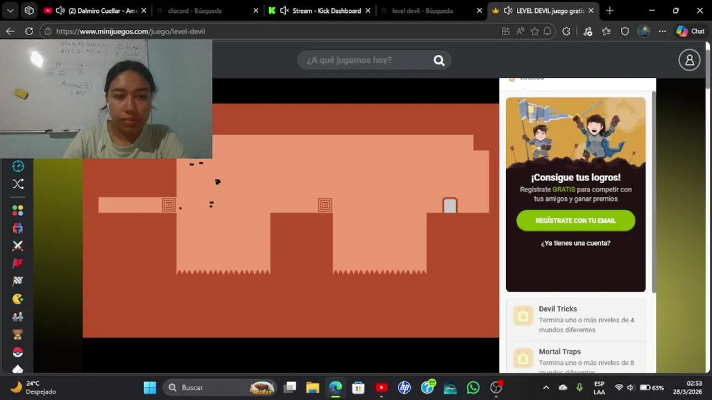Switch to the Dalmiro Cuellar YouTube tab
Viewport: 712px width, 400px height.
[x=96, y=11]
